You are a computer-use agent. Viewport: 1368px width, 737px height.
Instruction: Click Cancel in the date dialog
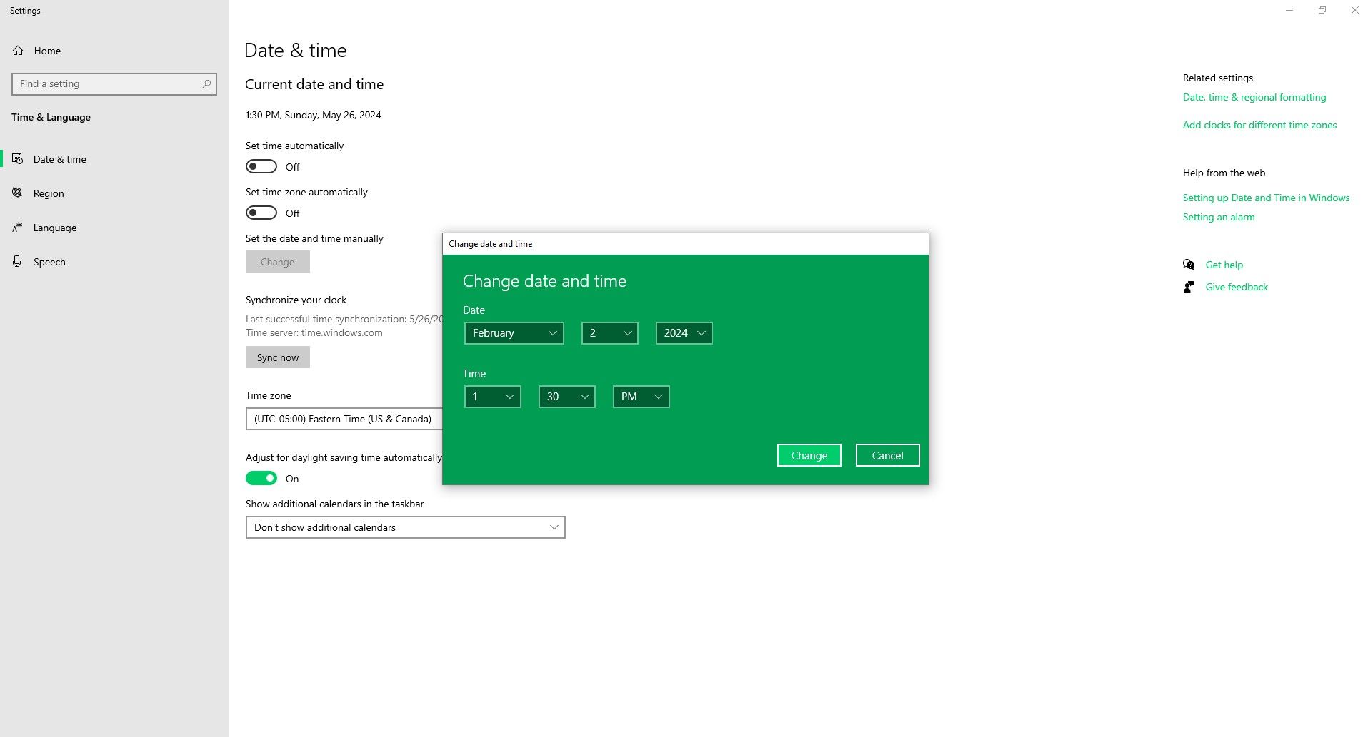click(x=888, y=455)
